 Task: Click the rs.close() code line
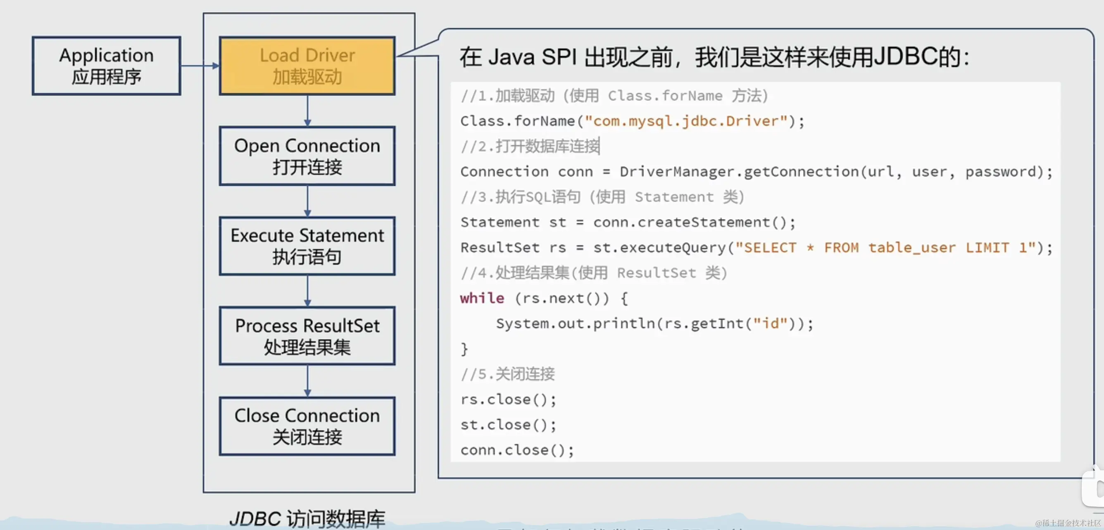(x=508, y=400)
